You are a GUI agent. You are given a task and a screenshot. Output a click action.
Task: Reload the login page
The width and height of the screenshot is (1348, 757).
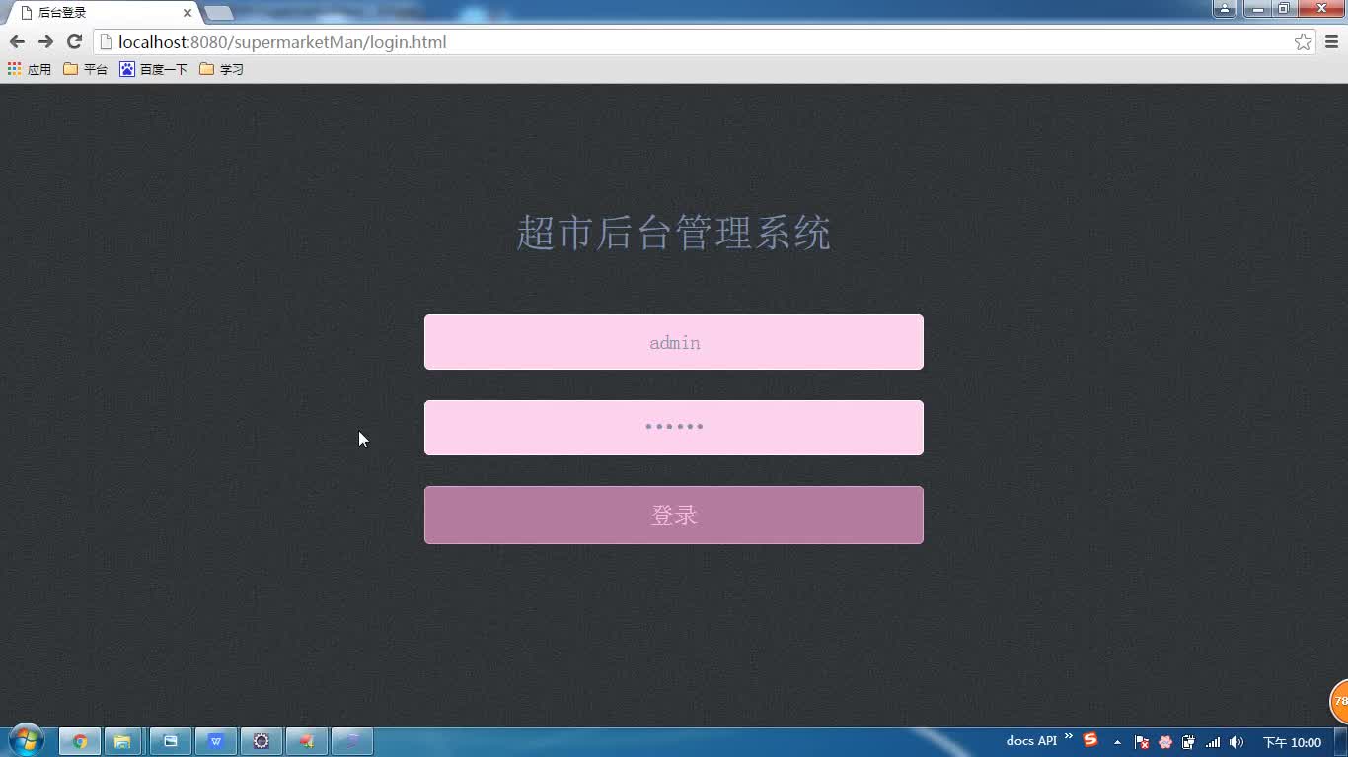(74, 42)
